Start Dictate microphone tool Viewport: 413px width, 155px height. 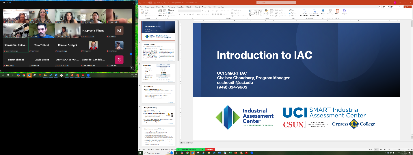(323, 12)
